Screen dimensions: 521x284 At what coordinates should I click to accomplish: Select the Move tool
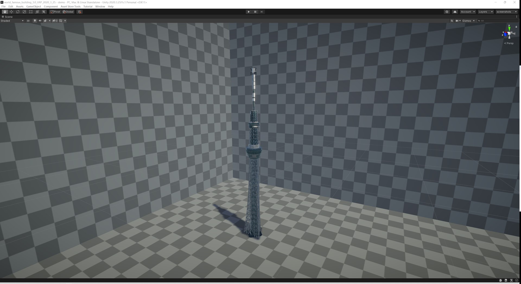pos(11,12)
